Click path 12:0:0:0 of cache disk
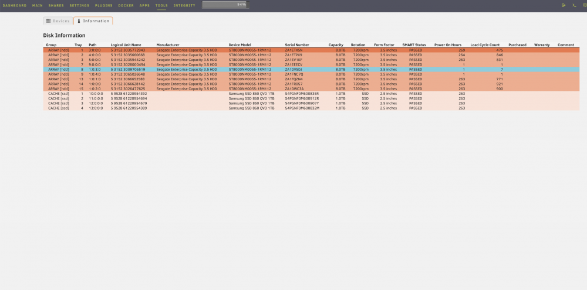This screenshot has height=290, width=587. click(95, 103)
